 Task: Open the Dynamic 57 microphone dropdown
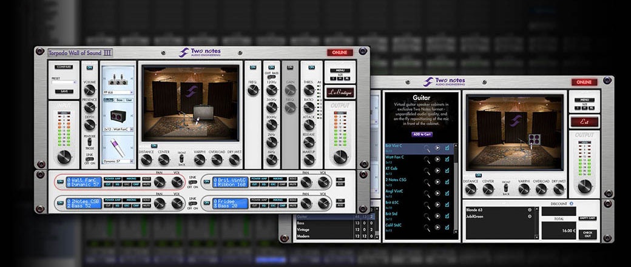pos(118,161)
